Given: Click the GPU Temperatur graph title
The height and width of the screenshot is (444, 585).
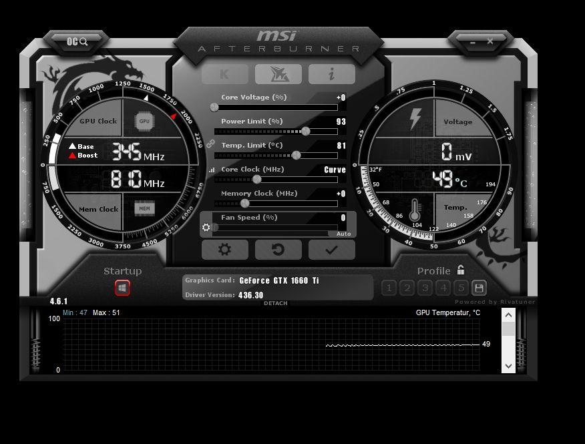Looking at the screenshot, I should coord(448,312).
